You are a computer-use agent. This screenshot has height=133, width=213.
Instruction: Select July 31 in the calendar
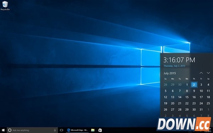[x=201, y=110]
